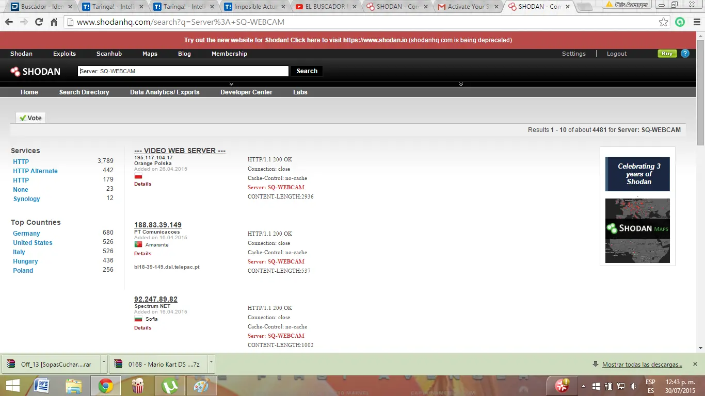Click the green extension icon beside the star
This screenshot has height=396, width=705.
point(680,22)
